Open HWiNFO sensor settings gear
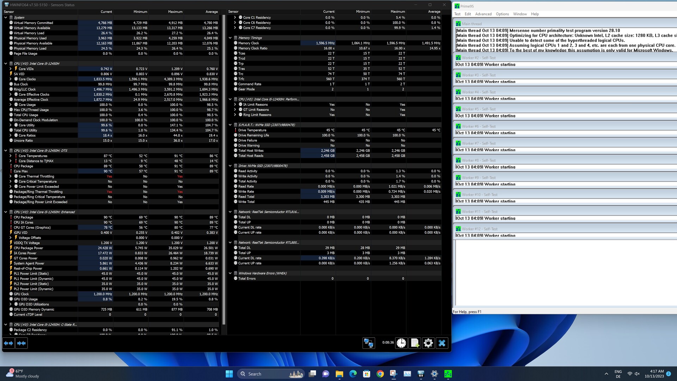 point(428,343)
